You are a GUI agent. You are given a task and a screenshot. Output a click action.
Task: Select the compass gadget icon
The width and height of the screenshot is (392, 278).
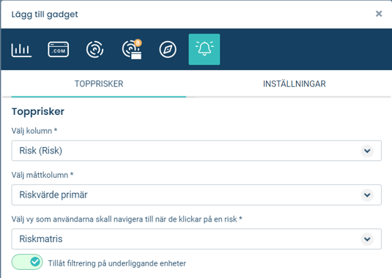pos(168,50)
